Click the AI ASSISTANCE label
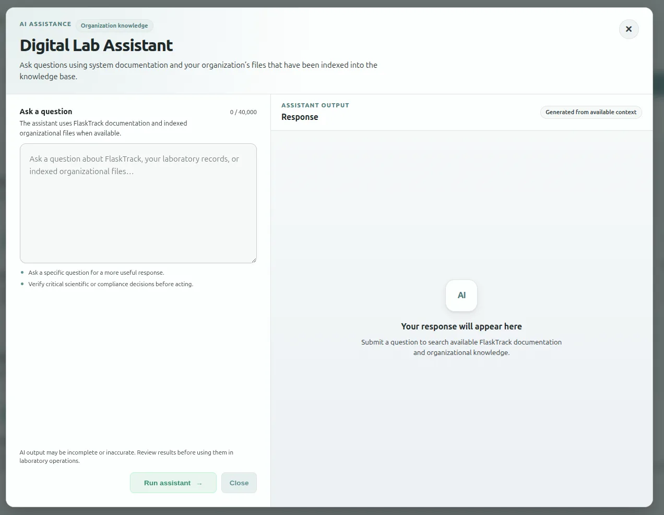The height and width of the screenshot is (515, 664). (x=45, y=24)
